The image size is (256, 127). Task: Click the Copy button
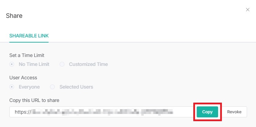click(207, 112)
